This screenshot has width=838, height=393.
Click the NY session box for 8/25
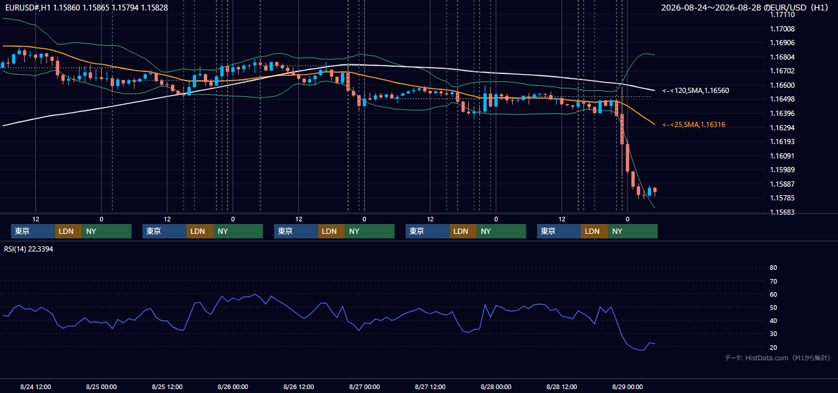[238, 231]
